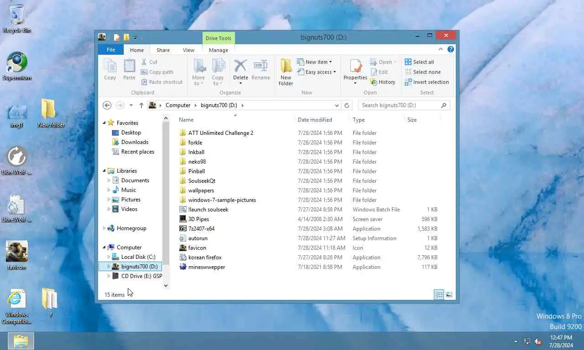
Task: Switch to Large icons view in status bar
Action: point(449,295)
